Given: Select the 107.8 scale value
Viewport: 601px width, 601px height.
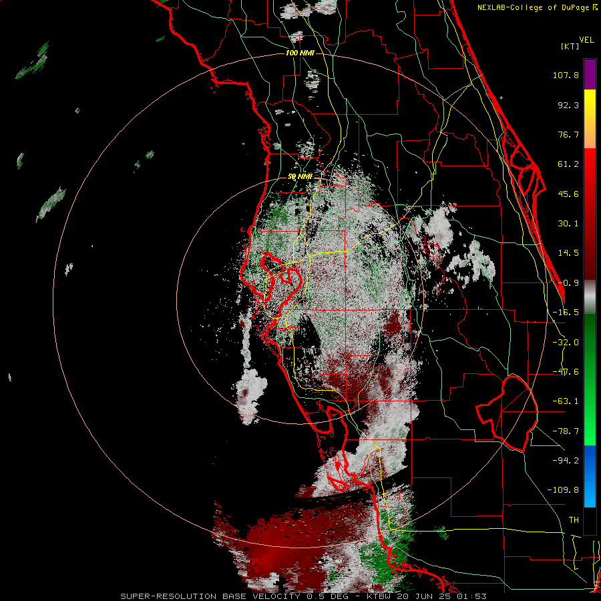Looking at the screenshot, I should point(566,75).
